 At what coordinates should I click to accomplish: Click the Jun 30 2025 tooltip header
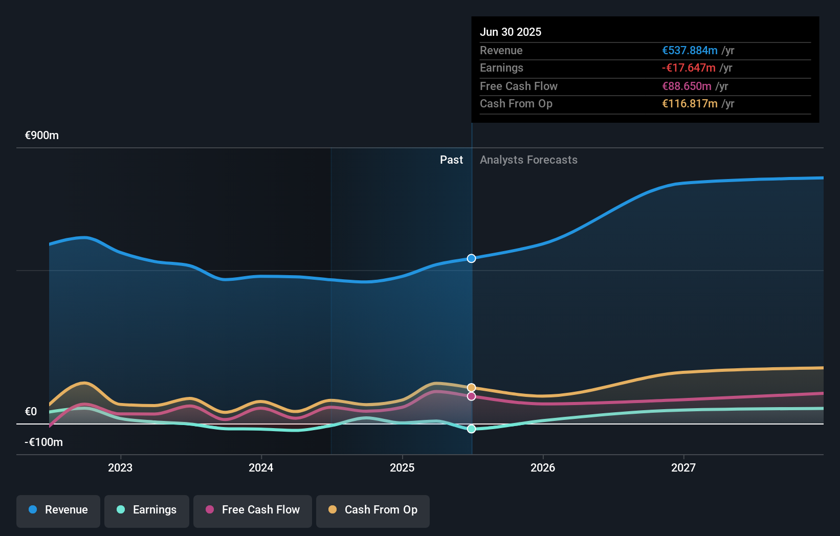coord(511,32)
